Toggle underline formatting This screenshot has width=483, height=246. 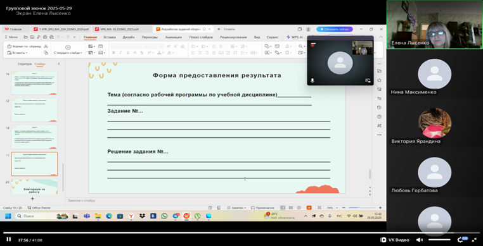click(x=127, y=53)
